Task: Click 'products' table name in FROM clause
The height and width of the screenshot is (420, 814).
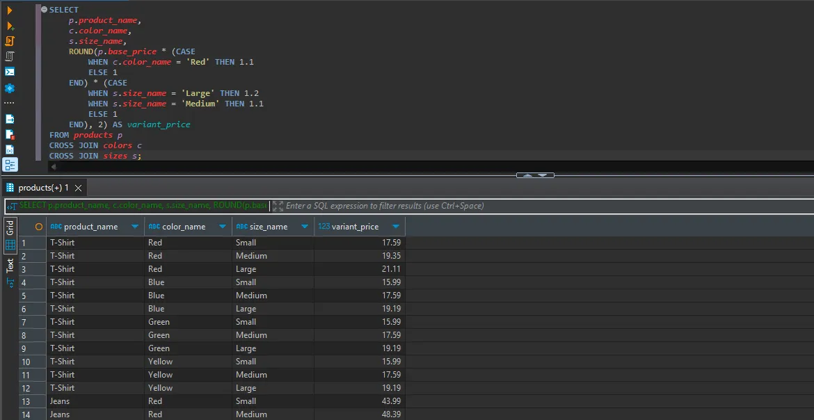Action: click(93, 135)
